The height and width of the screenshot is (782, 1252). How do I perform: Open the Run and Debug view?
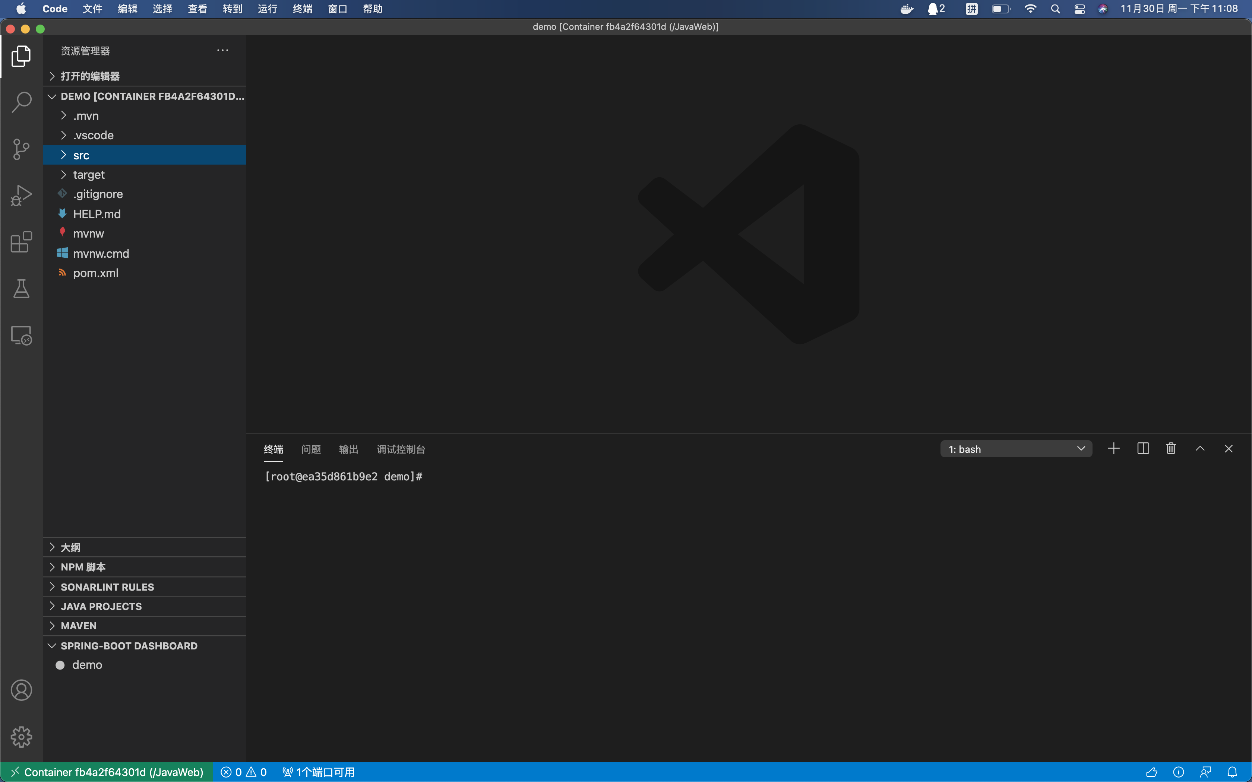[21, 195]
